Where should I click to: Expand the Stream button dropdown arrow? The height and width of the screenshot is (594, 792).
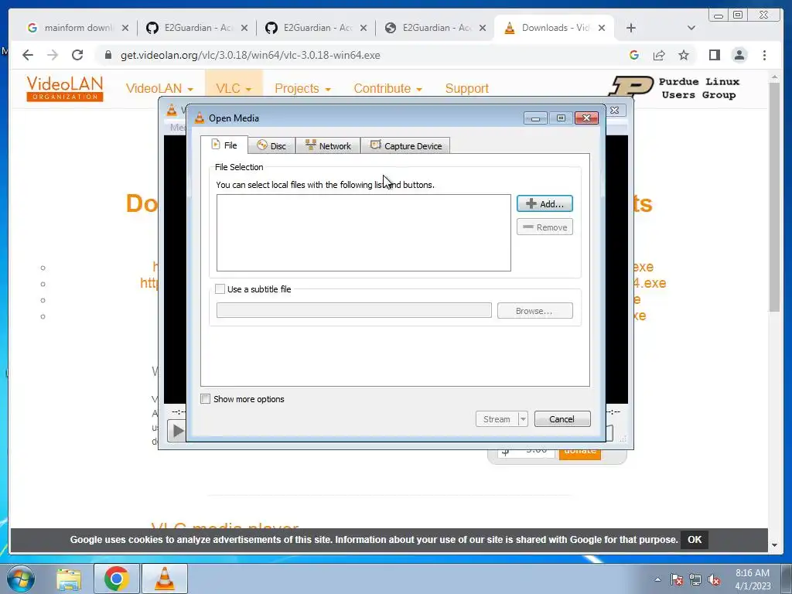[523, 418]
